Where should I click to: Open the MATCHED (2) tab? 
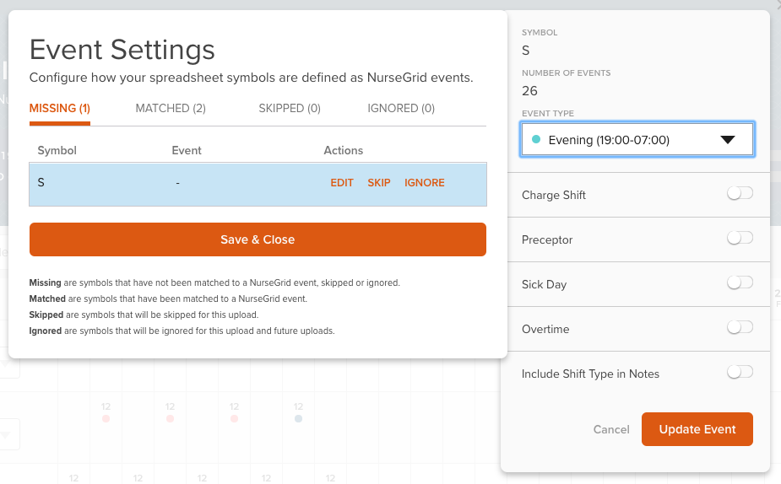tap(171, 109)
